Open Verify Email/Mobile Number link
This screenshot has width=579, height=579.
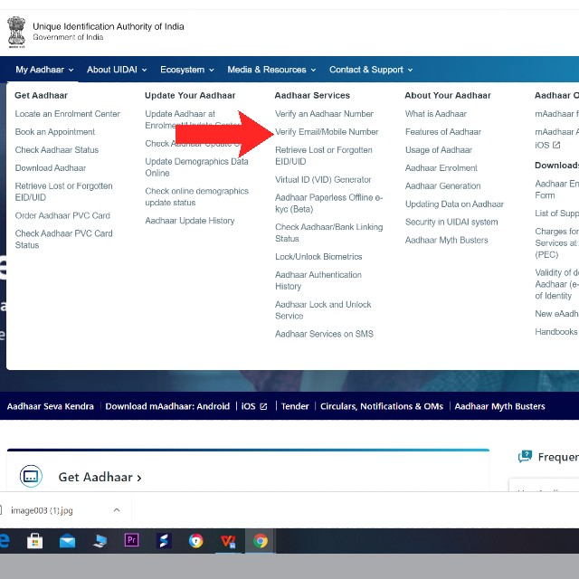[327, 132]
